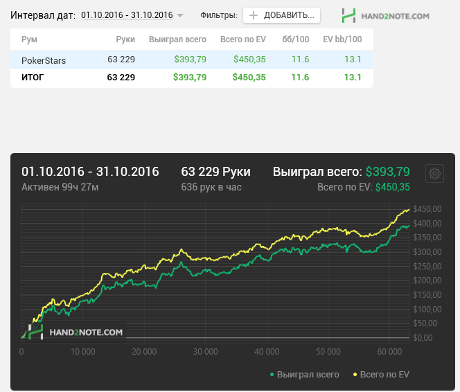The image size is (460, 392).
Task: Sort by EV bb/100 column header
Action: 342,39
